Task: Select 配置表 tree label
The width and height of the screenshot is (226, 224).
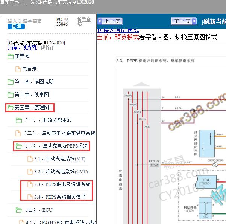Action: pos(22,56)
